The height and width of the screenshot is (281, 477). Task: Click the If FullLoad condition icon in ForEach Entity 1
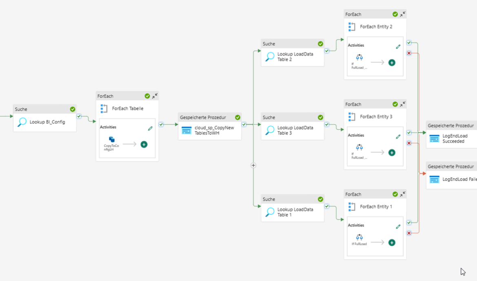(x=359, y=237)
